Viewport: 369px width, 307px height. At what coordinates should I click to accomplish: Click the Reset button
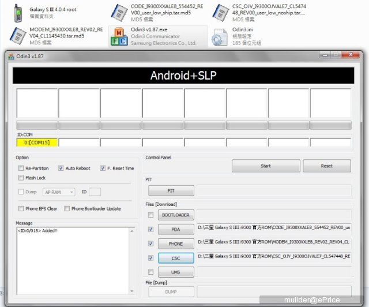coord(327,166)
